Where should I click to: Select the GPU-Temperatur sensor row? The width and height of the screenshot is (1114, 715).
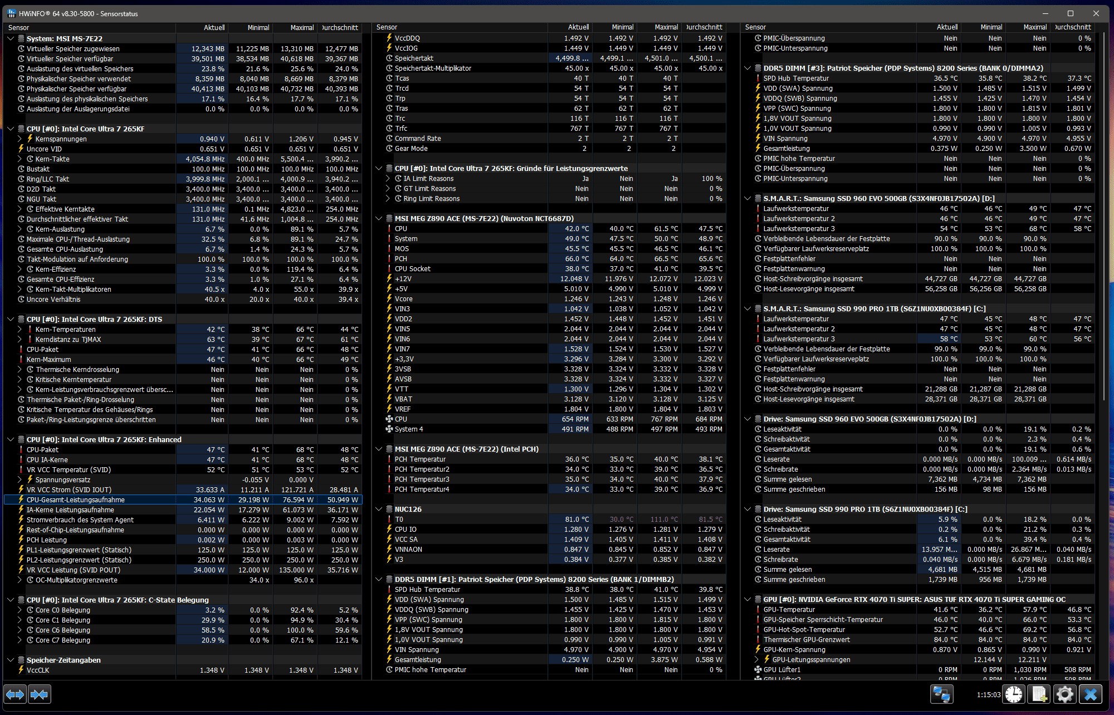coord(789,609)
